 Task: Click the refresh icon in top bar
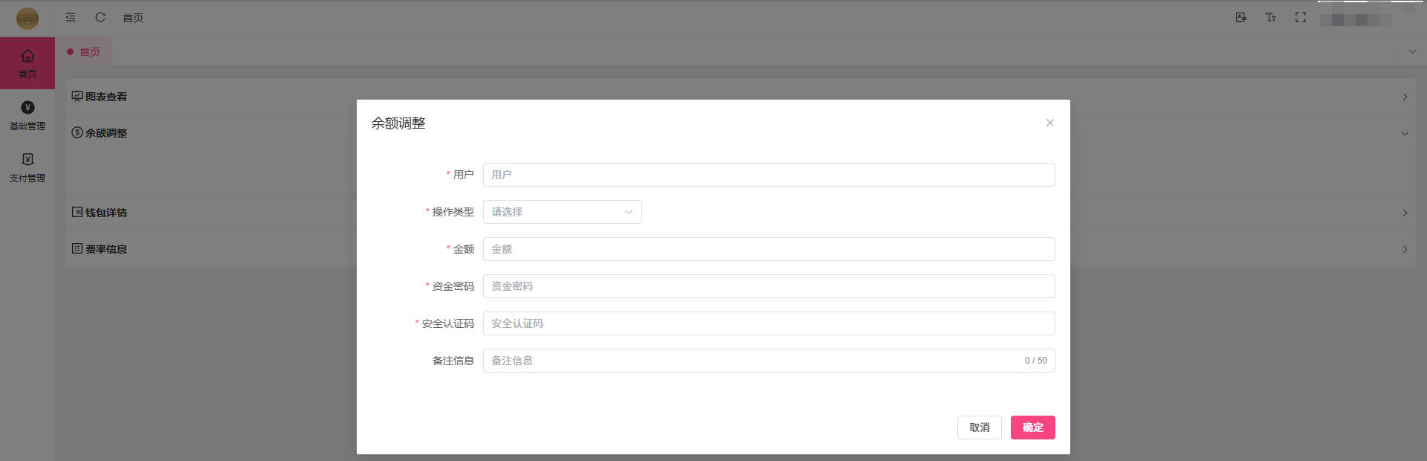[100, 17]
